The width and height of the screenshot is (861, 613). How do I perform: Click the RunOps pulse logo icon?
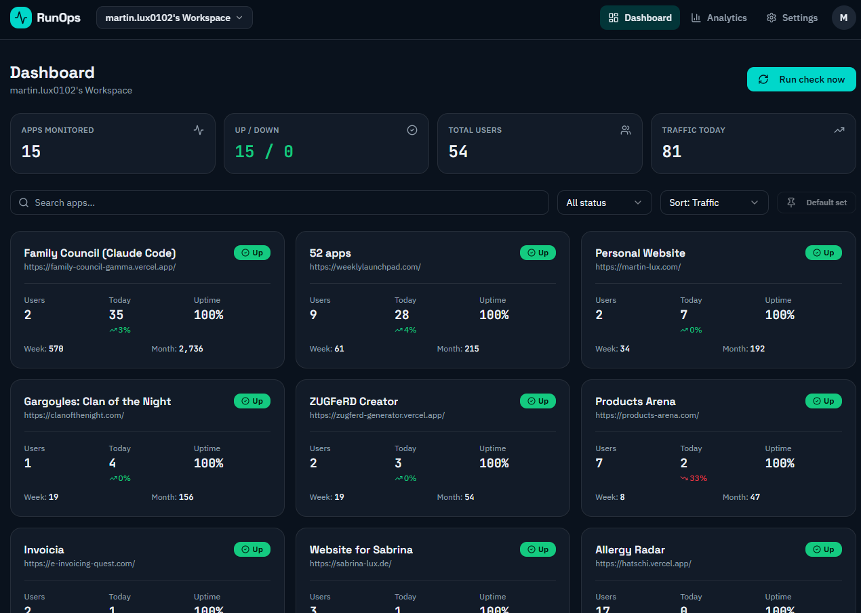pos(21,18)
